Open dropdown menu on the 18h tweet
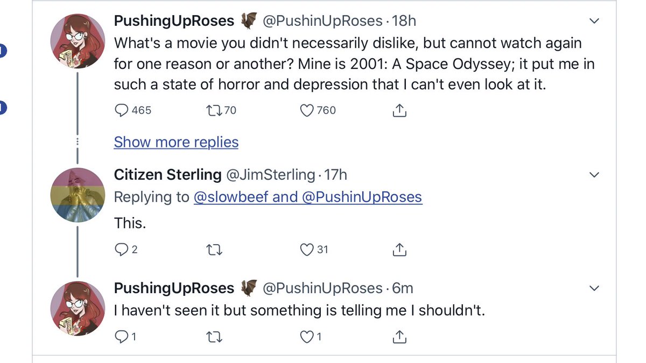The image size is (646, 363). point(594,22)
